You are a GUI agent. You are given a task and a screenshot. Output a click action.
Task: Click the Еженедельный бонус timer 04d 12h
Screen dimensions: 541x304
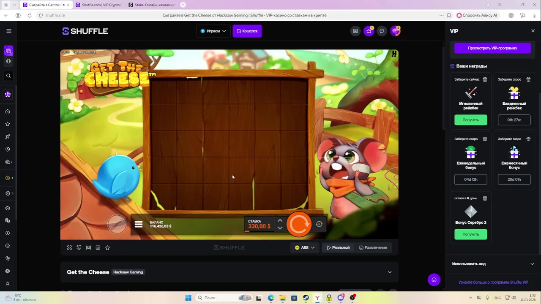click(x=470, y=179)
